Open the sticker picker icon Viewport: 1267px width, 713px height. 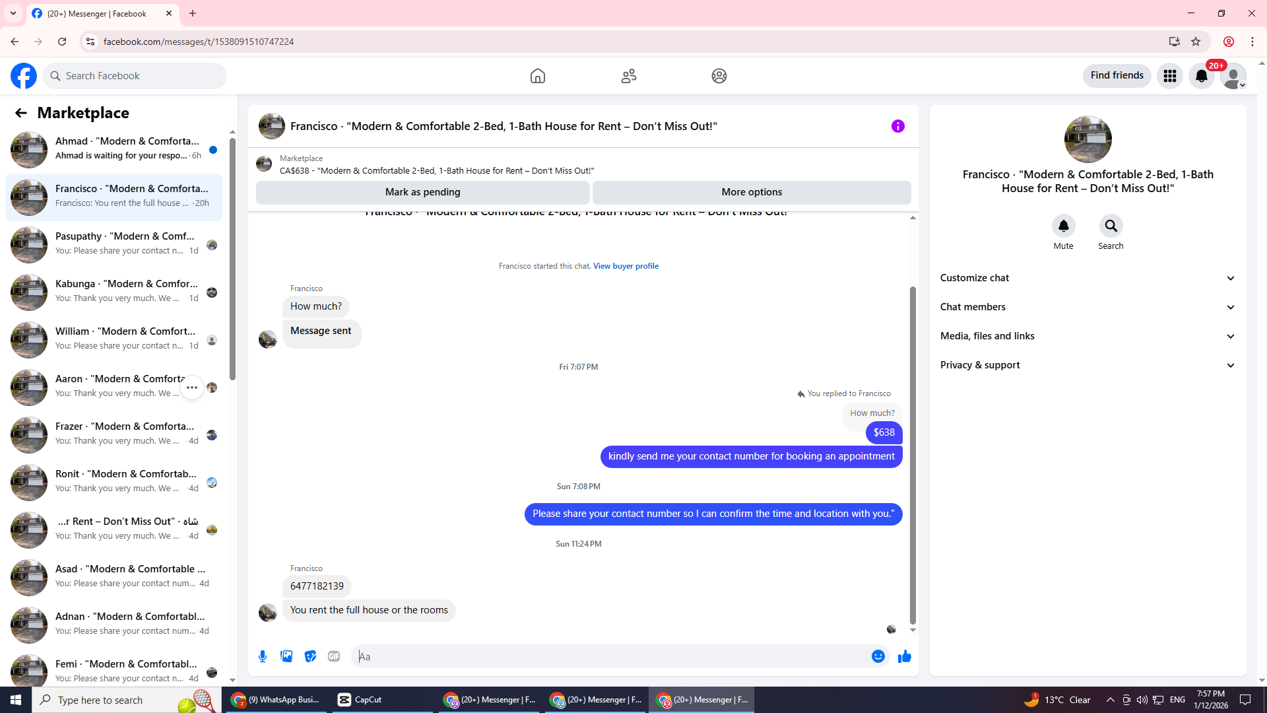[310, 656]
